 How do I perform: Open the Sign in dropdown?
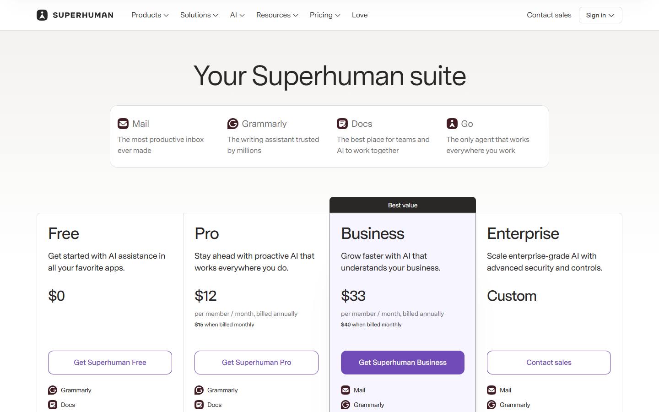pos(600,15)
